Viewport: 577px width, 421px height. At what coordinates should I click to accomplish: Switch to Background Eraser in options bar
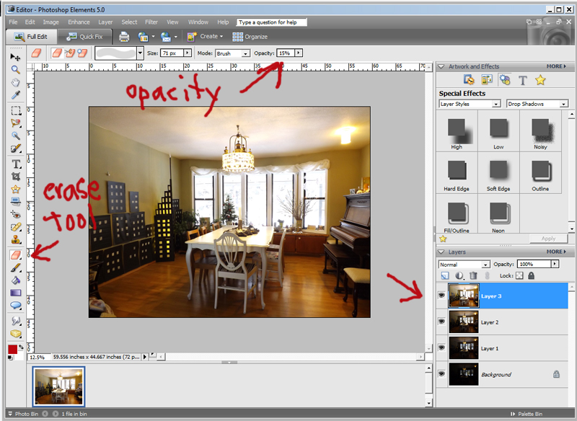point(69,53)
